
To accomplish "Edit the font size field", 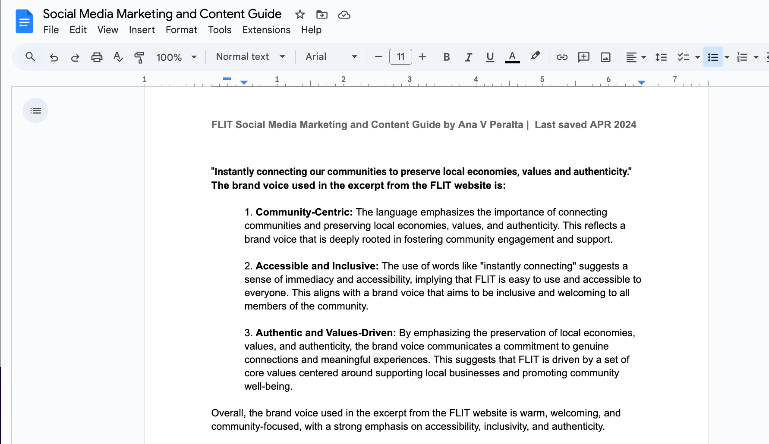I will point(400,57).
